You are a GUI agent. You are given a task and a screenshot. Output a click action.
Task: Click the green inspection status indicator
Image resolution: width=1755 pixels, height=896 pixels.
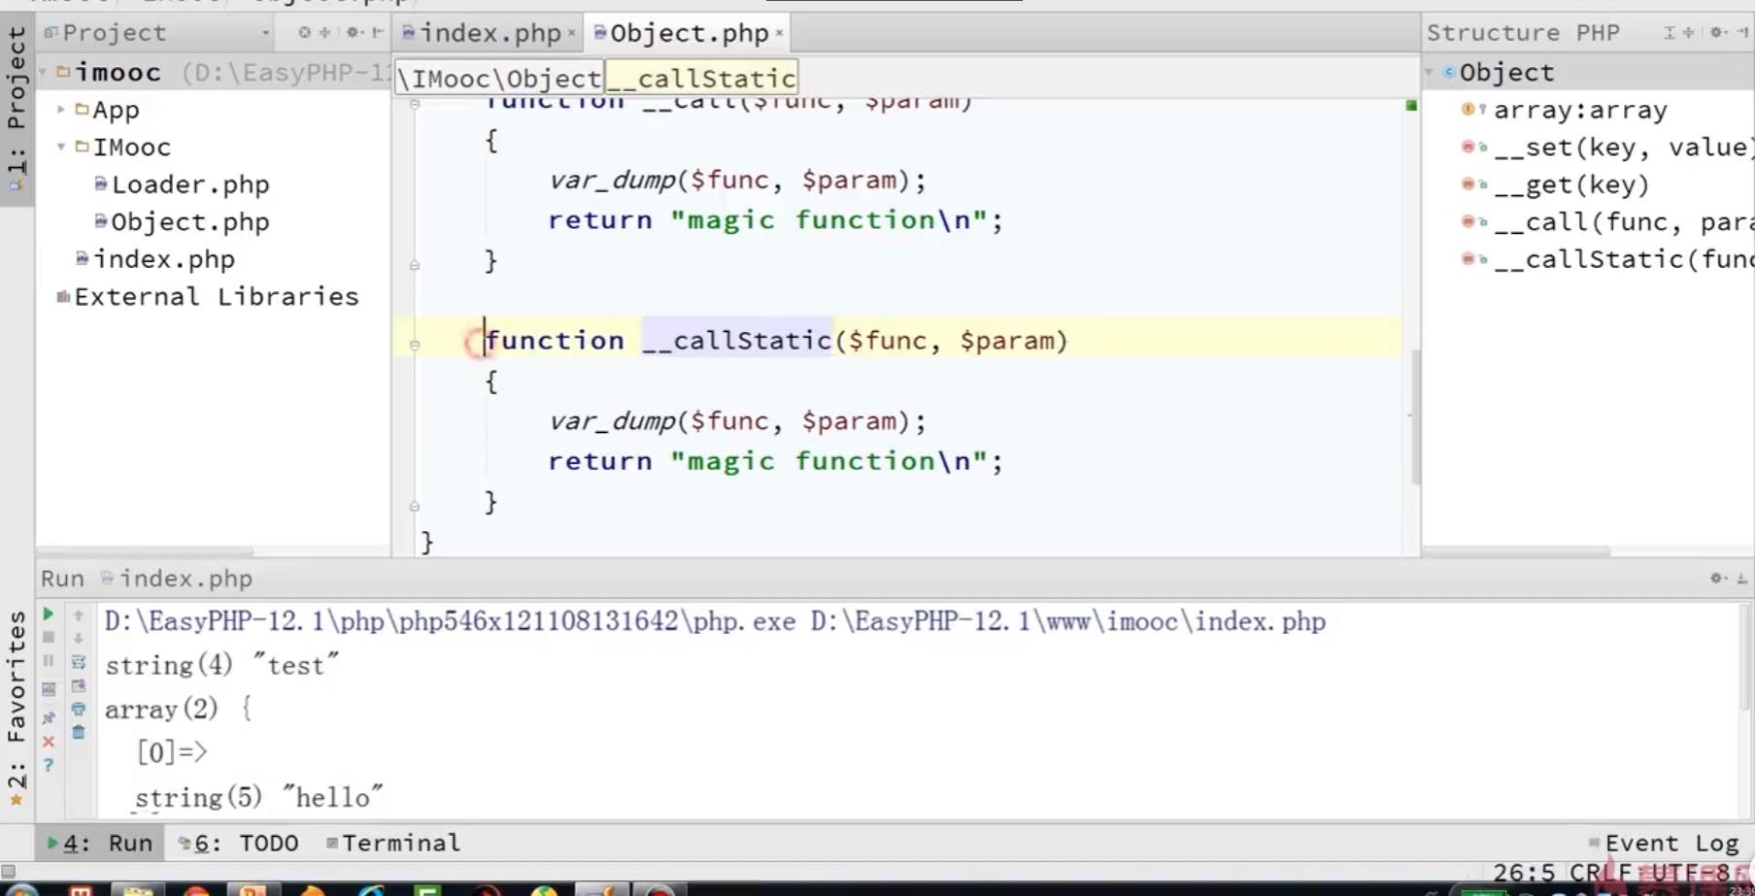tap(1411, 105)
